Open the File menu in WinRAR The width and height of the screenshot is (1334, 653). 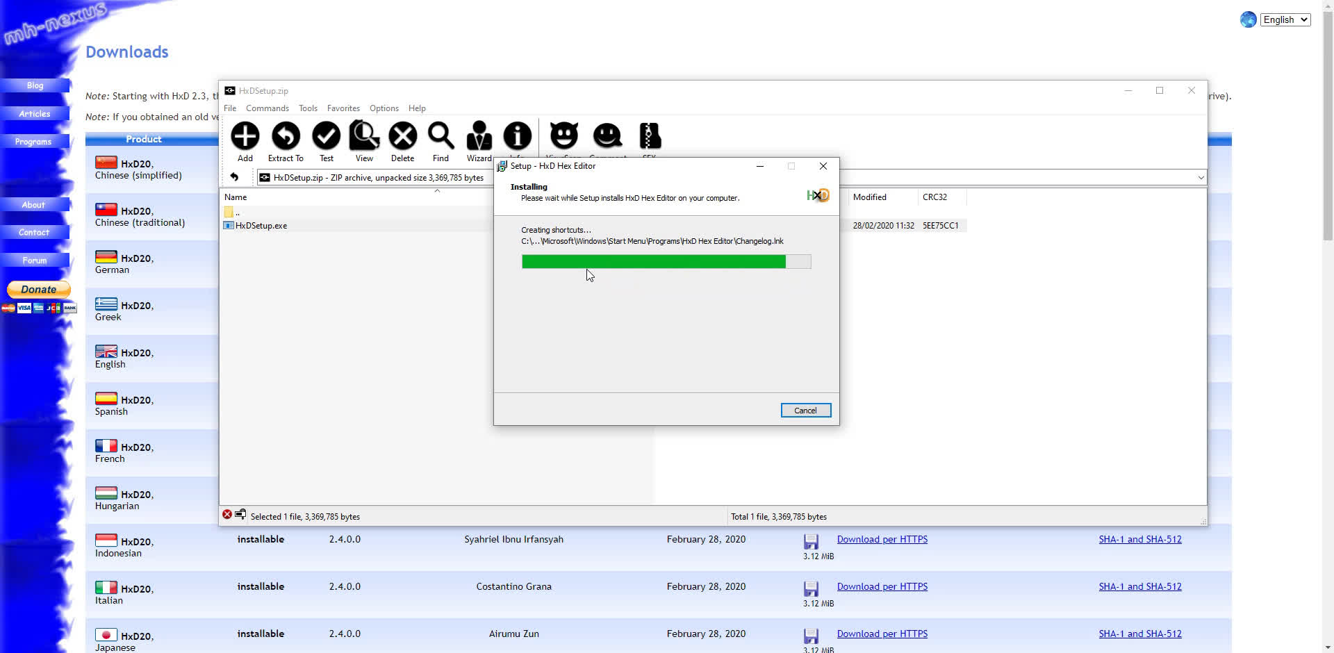230,108
